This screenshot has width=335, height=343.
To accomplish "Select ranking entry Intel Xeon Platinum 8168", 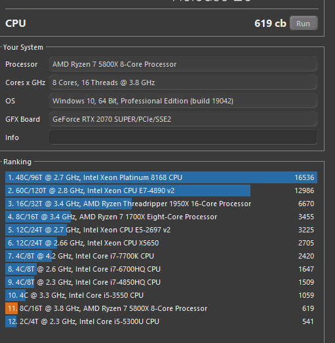I will click(161, 177).
